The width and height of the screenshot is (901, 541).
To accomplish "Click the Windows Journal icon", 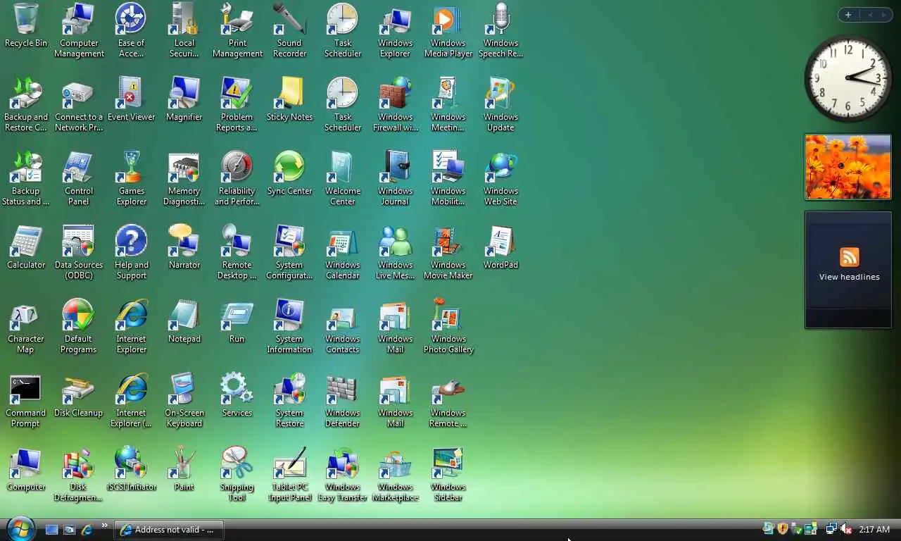I will coord(396,178).
